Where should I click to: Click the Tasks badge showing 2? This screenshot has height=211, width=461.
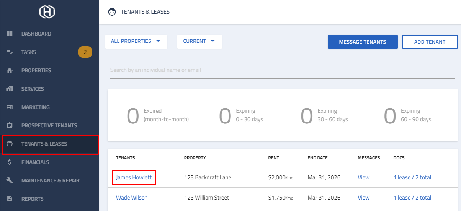point(85,52)
